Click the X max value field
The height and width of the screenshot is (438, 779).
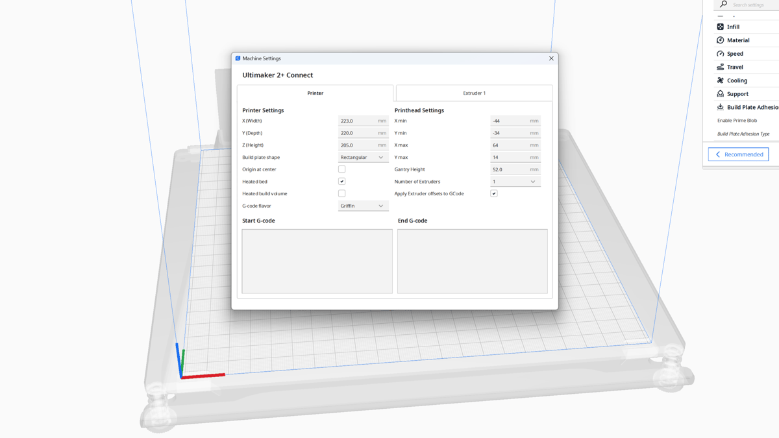coord(515,145)
